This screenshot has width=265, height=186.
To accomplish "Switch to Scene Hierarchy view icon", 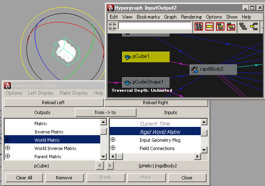I will 243,26.
